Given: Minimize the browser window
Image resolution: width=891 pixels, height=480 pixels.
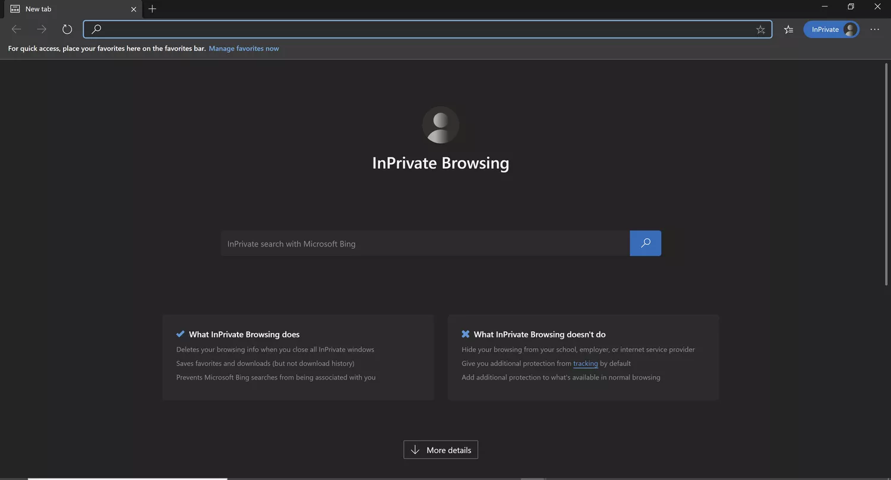Looking at the screenshot, I should click(x=825, y=7).
